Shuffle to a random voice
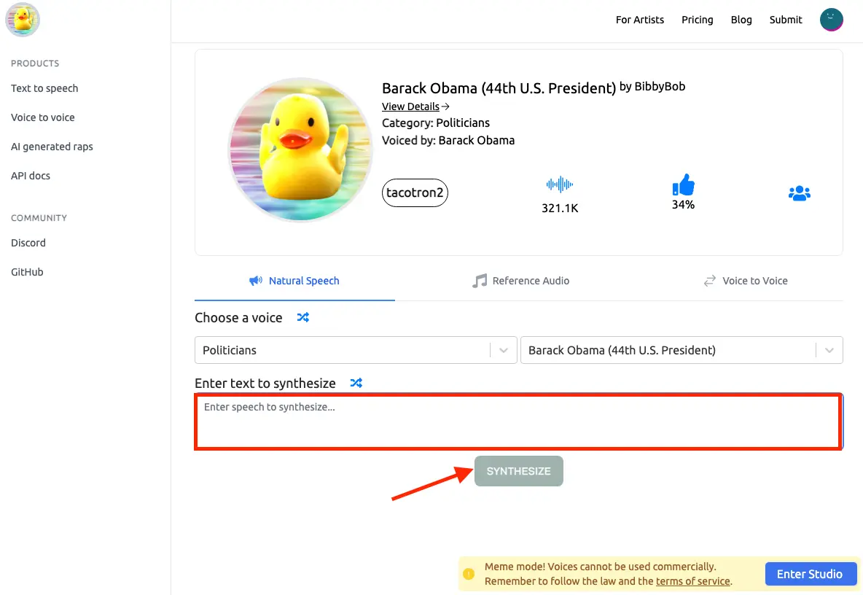Viewport: 863px width, 595px height. coord(302,318)
